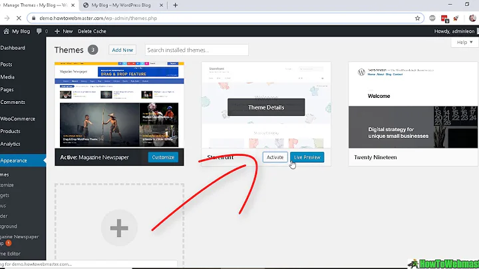Click the Themes count badge 3
Image resolution: width=479 pixels, height=269 pixels.
tap(93, 50)
